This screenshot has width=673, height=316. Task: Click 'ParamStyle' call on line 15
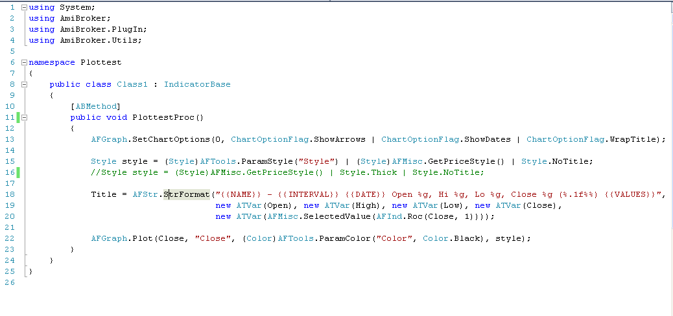click(x=267, y=162)
